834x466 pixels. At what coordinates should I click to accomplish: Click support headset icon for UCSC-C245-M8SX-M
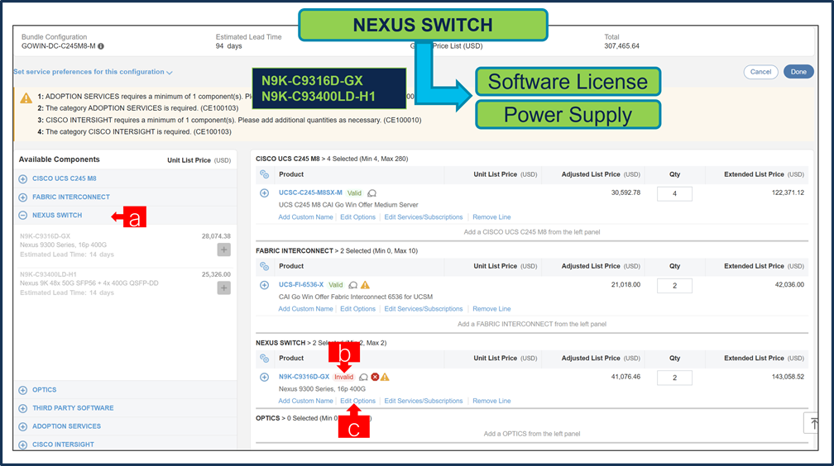pyautogui.click(x=372, y=193)
